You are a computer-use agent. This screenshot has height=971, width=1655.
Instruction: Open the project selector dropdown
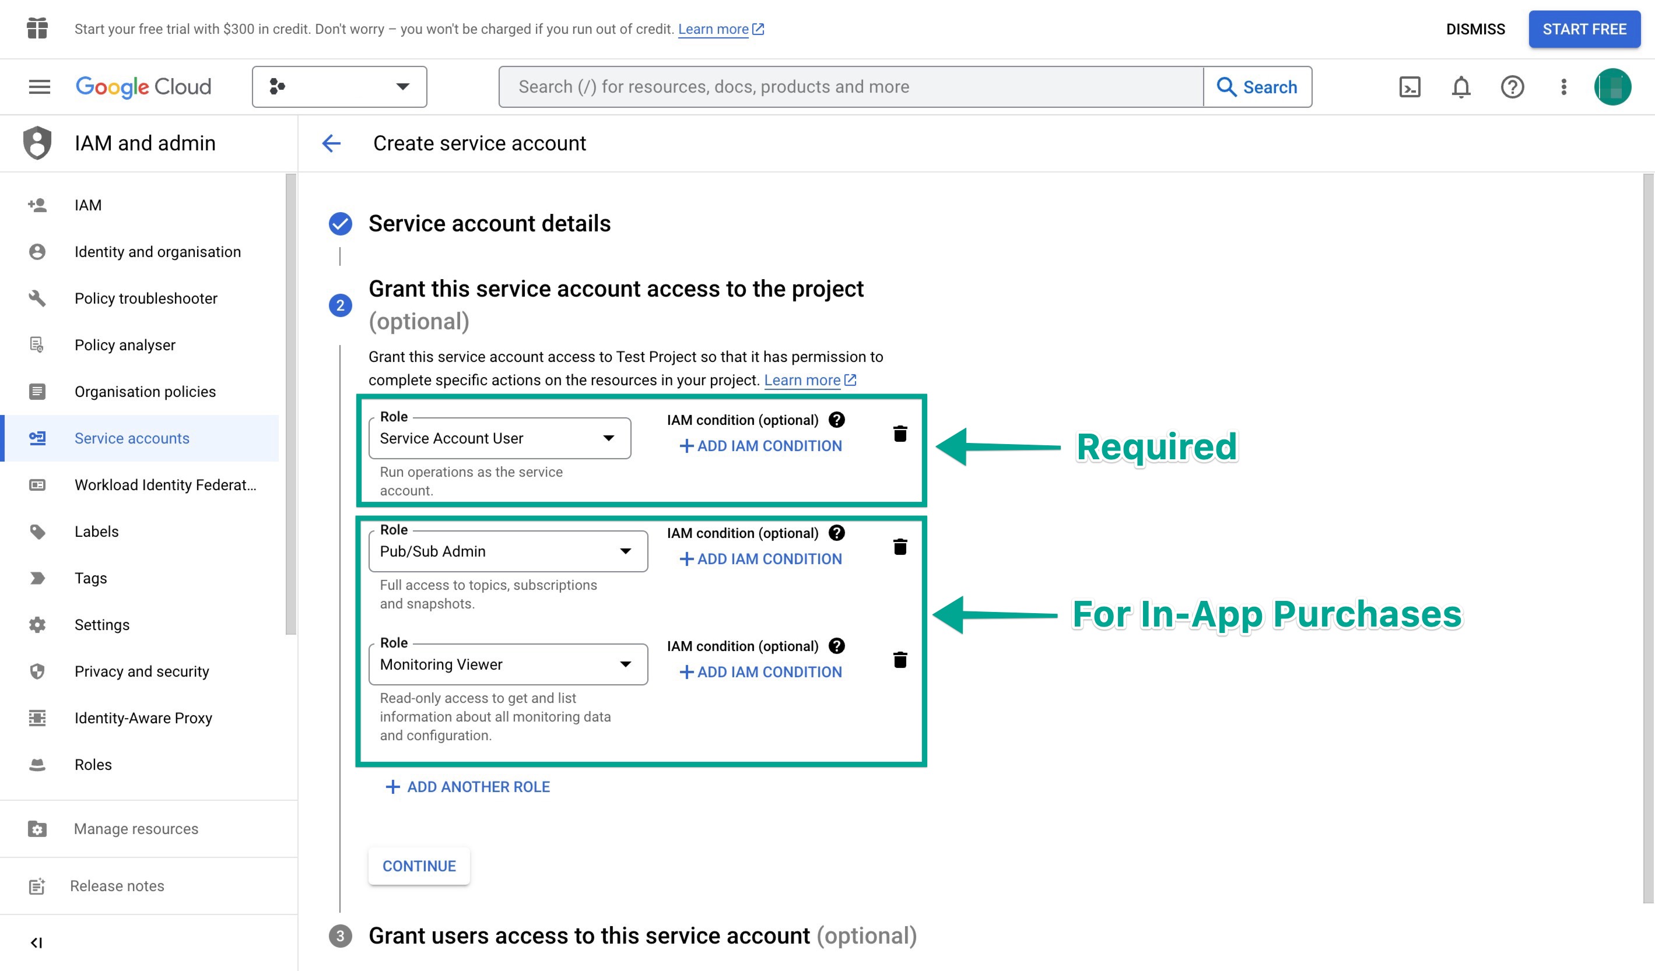tap(339, 87)
